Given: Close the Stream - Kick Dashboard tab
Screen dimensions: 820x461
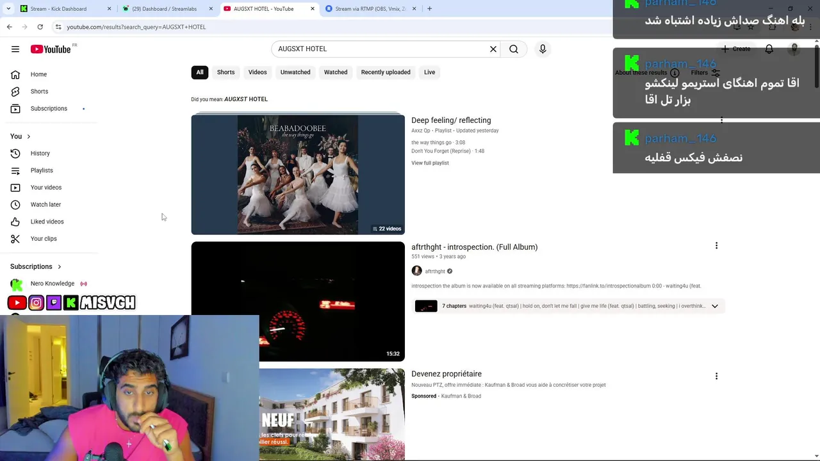Looking at the screenshot, I should (x=109, y=9).
